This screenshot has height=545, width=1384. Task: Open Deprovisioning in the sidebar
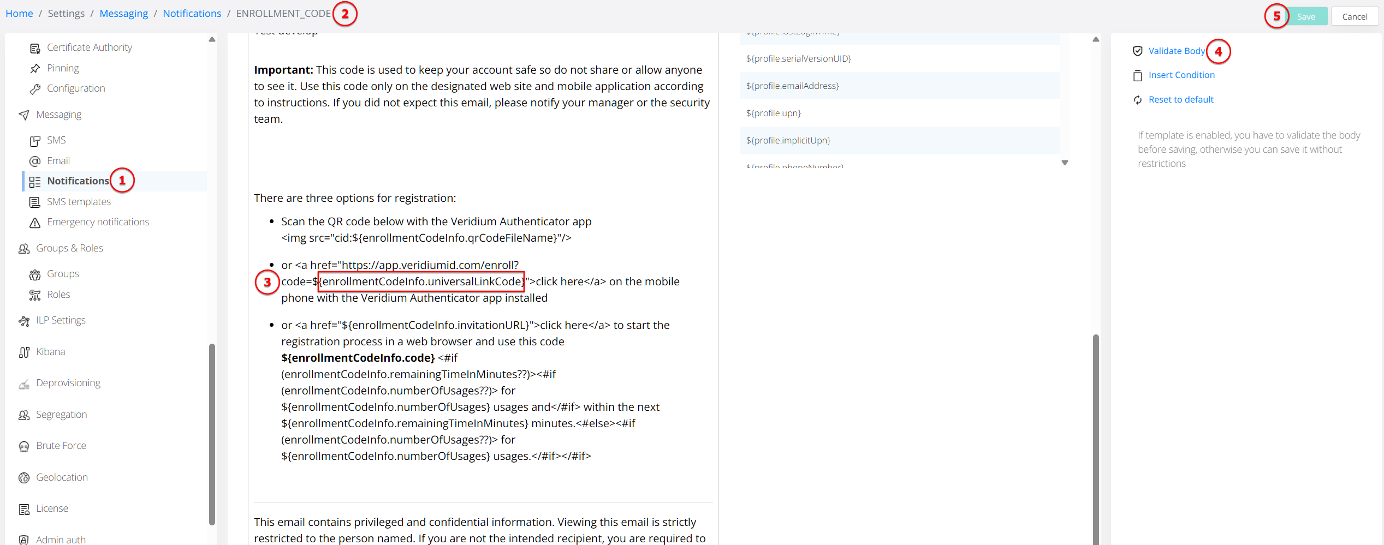(68, 383)
